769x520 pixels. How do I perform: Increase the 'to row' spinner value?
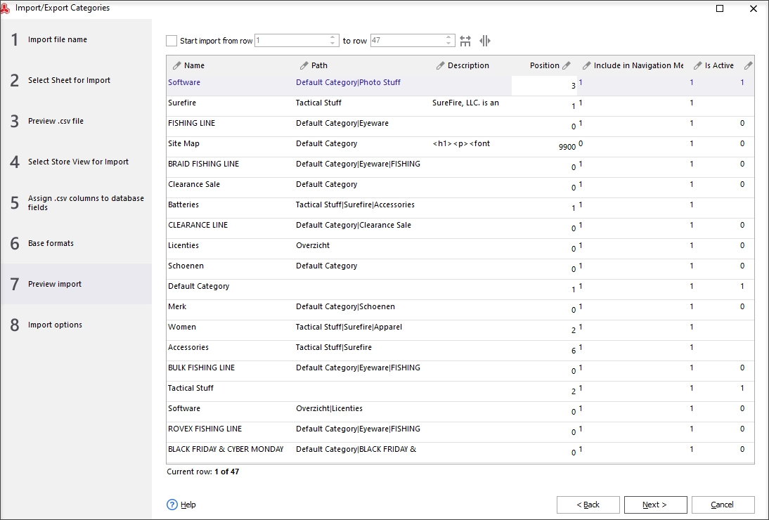[x=448, y=37]
